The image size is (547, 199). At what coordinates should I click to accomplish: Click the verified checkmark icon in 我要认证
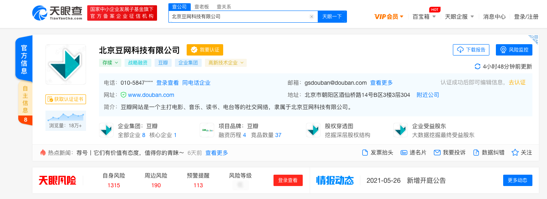tap(194, 50)
